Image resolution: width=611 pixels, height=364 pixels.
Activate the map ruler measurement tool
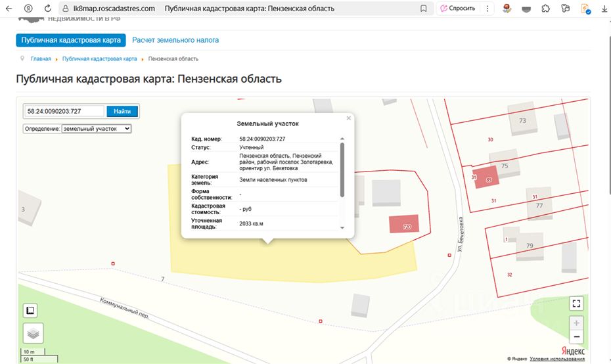pyautogui.click(x=30, y=310)
